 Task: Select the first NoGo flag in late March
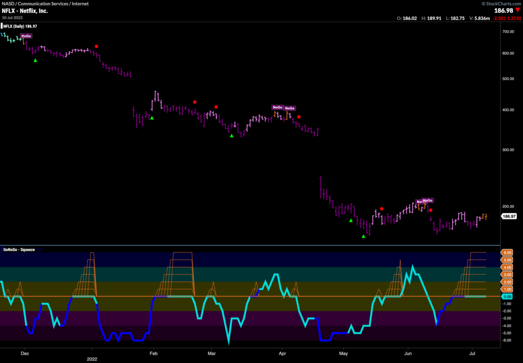(277, 107)
